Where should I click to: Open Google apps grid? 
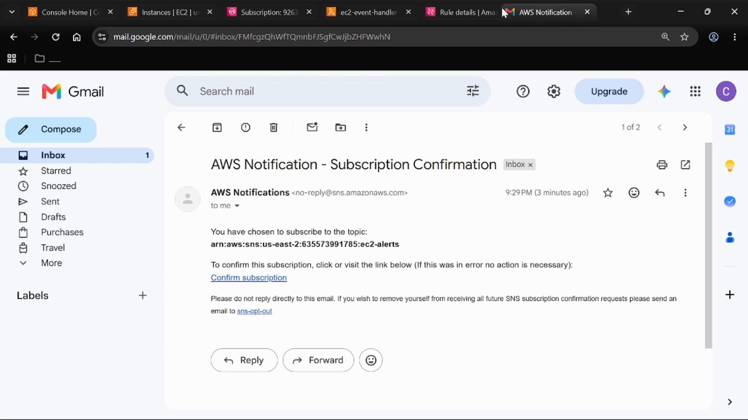pyautogui.click(x=695, y=91)
